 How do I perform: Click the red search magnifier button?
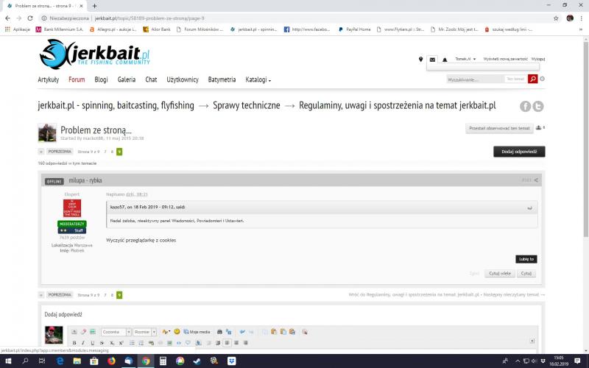(x=532, y=79)
